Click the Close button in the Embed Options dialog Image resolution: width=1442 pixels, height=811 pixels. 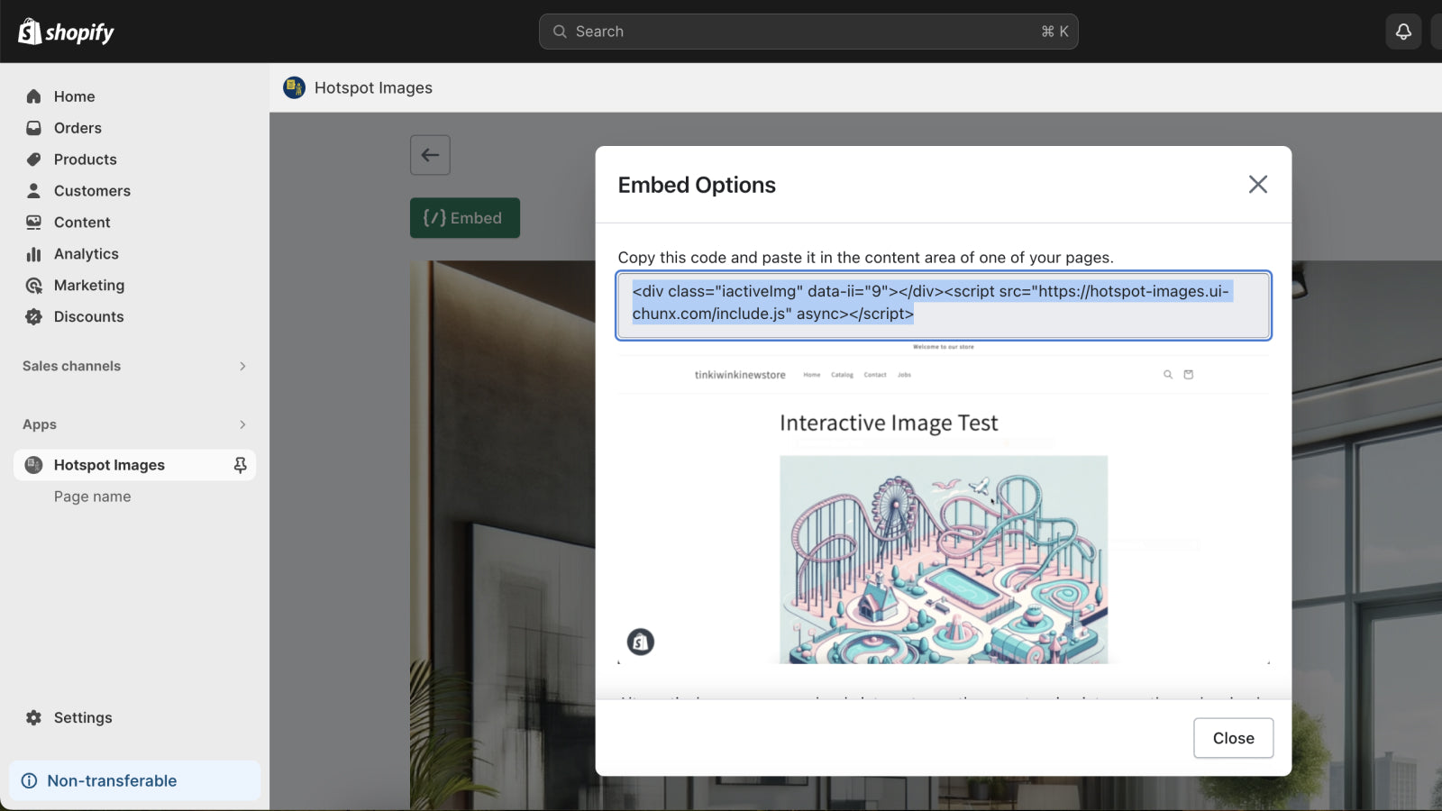[x=1233, y=737]
